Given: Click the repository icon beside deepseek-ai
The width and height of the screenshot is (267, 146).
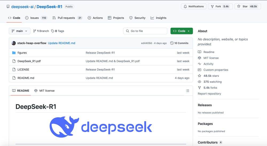Looking at the screenshot, I should click(x=8, y=6).
